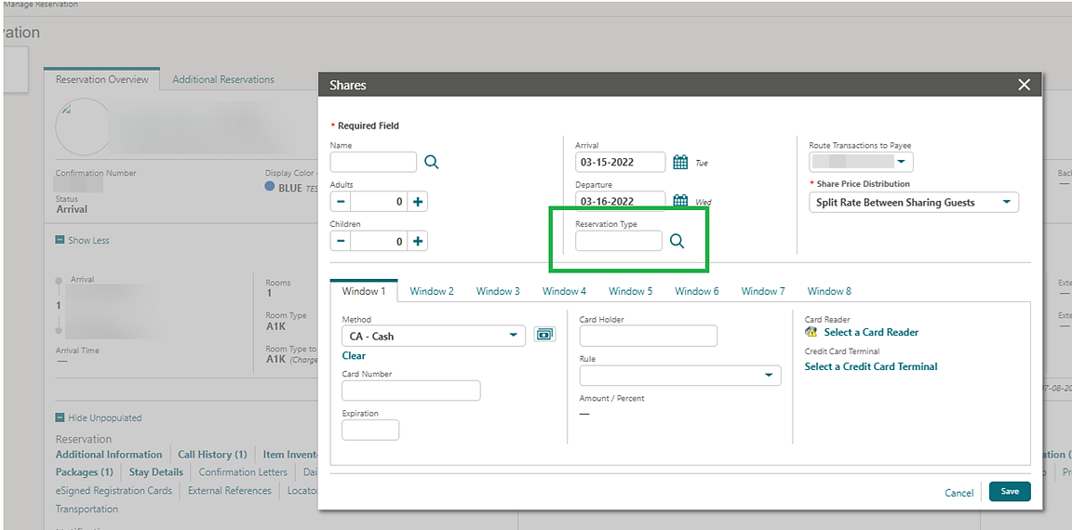Increase the Children count
1072x530 pixels.
(x=418, y=241)
